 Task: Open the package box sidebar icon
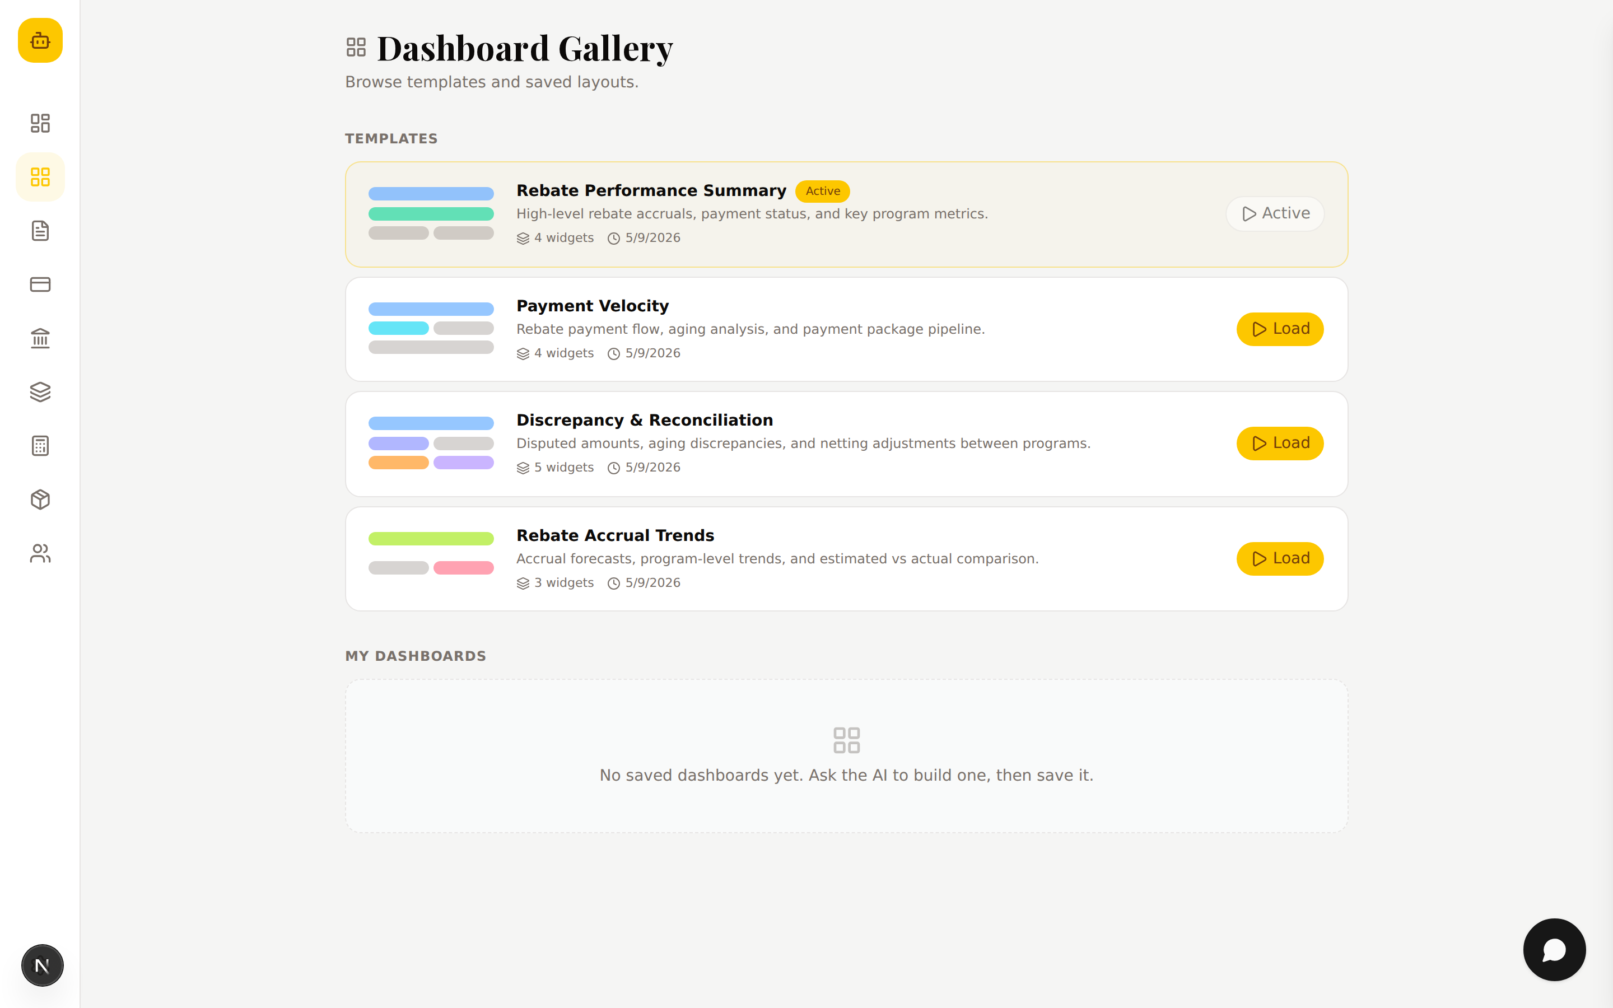(x=40, y=500)
